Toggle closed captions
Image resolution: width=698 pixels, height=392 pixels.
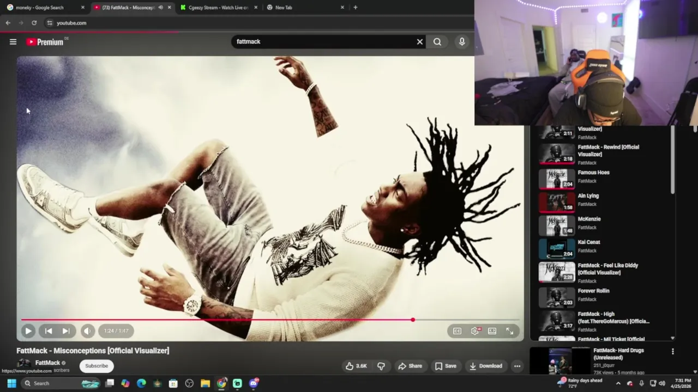[458, 330]
